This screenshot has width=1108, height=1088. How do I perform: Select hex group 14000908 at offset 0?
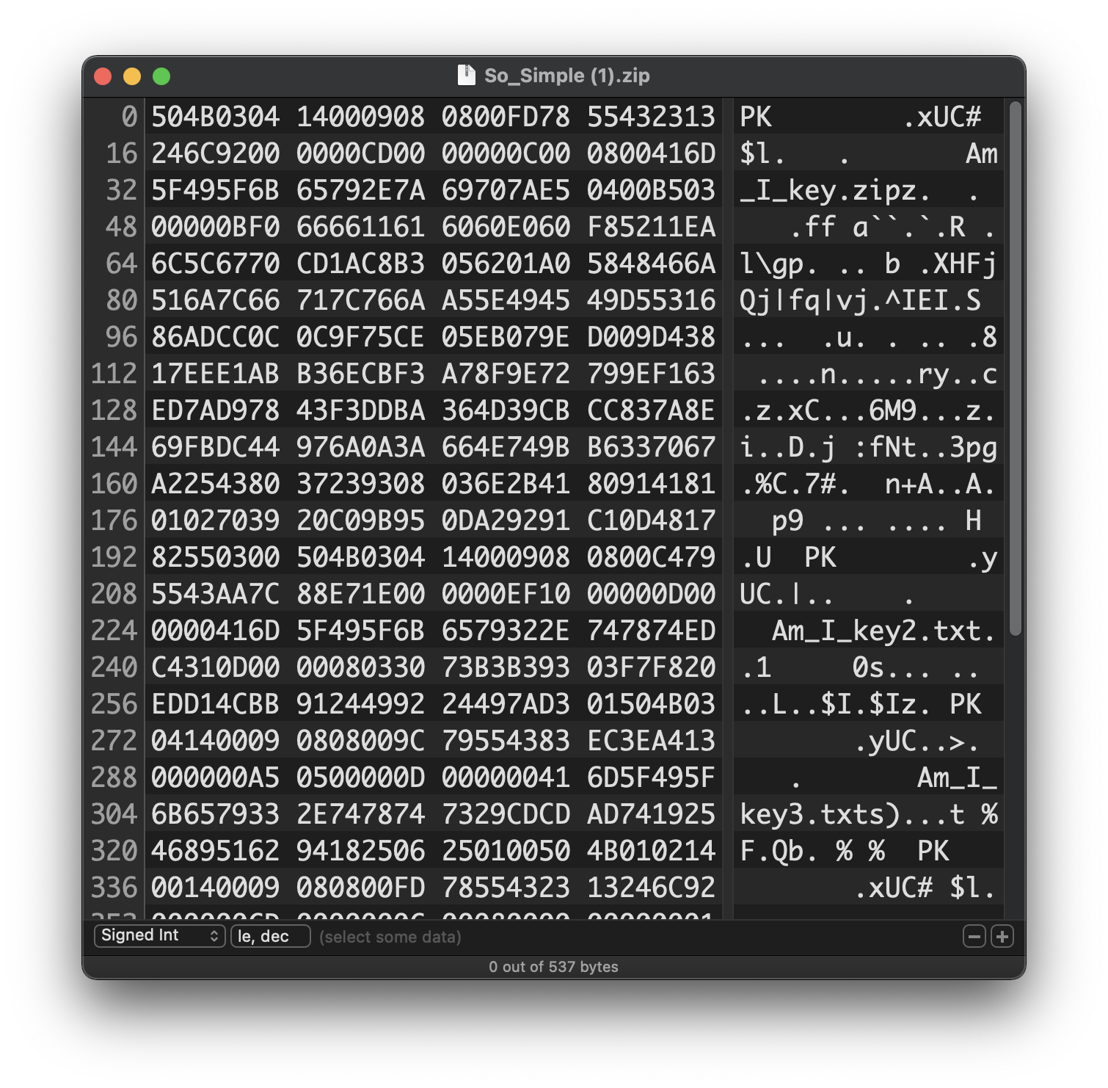tap(360, 117)
